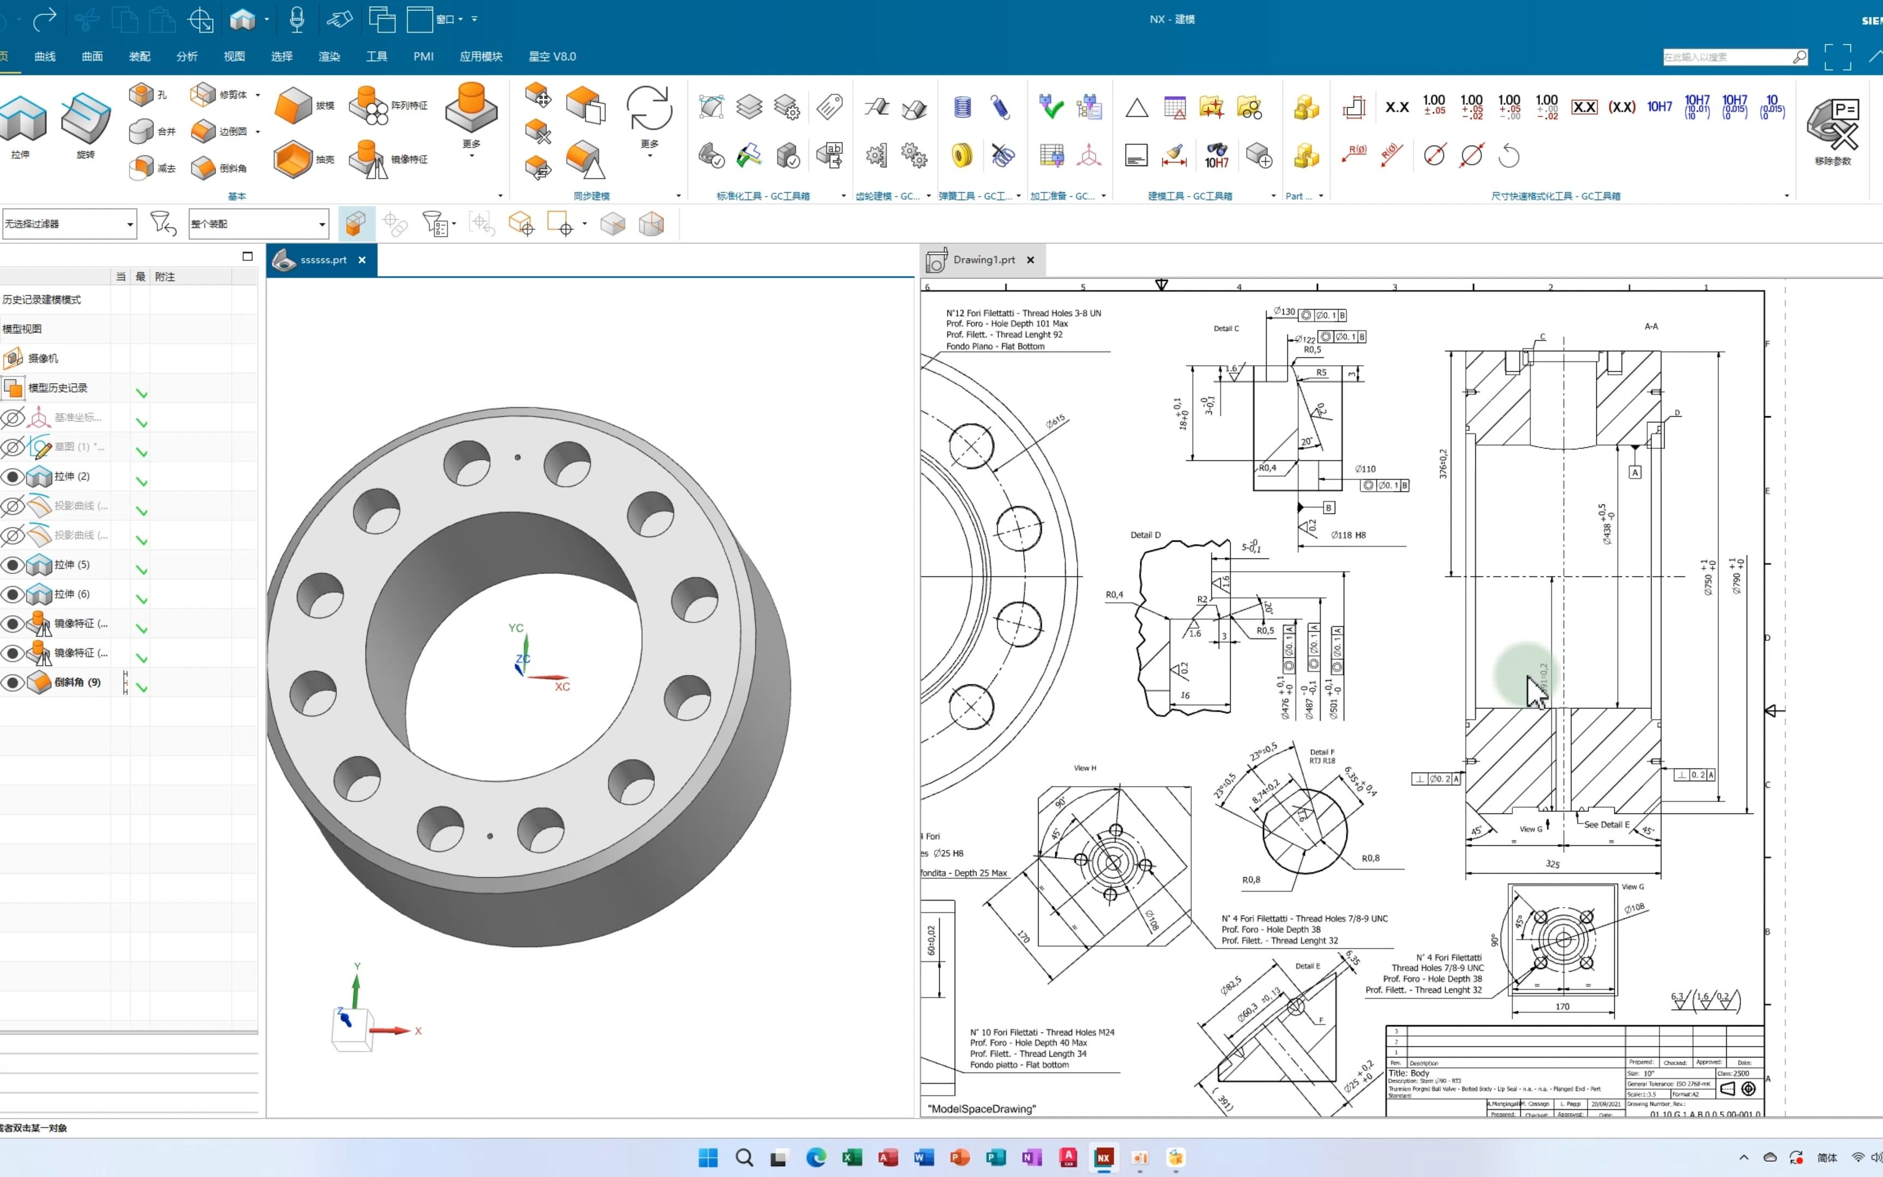Click the (X.X) reference dimension icon
The width and height of the screenshot is (1883, 1177).
pos(1621,107)
